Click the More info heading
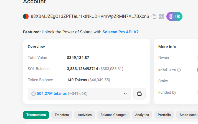This screenshot has width=198, height=124. point(167,47)
